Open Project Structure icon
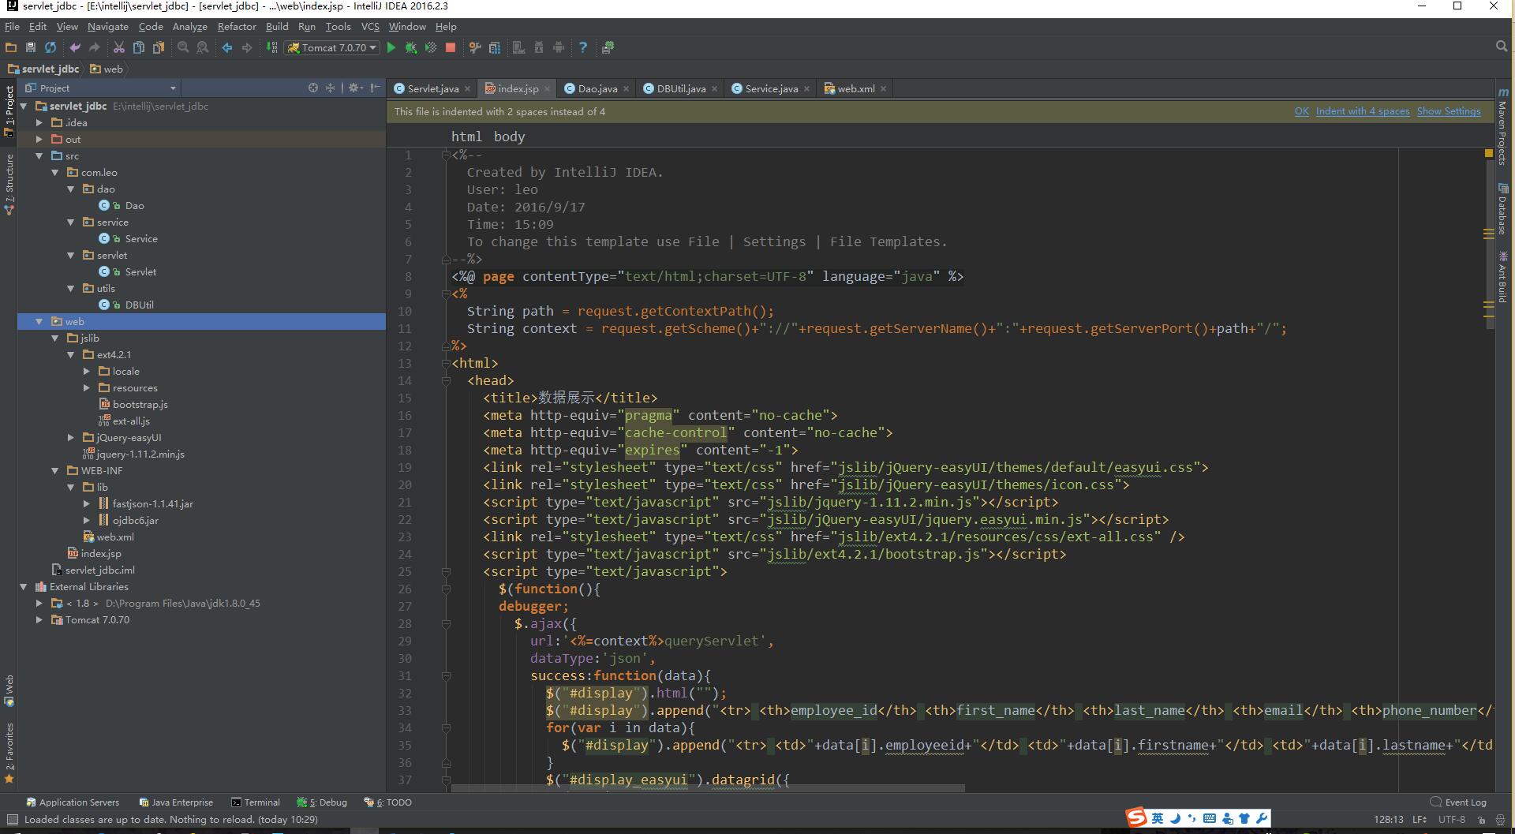Viewport: 1515px width, 834px height. pyautogui.click(x=495, y=47)
